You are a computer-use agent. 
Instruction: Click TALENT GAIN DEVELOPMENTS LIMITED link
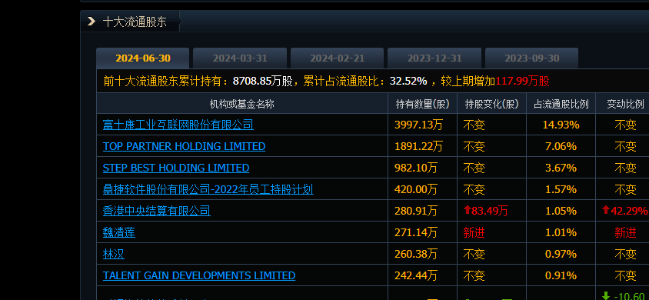[x=199, y=275]
